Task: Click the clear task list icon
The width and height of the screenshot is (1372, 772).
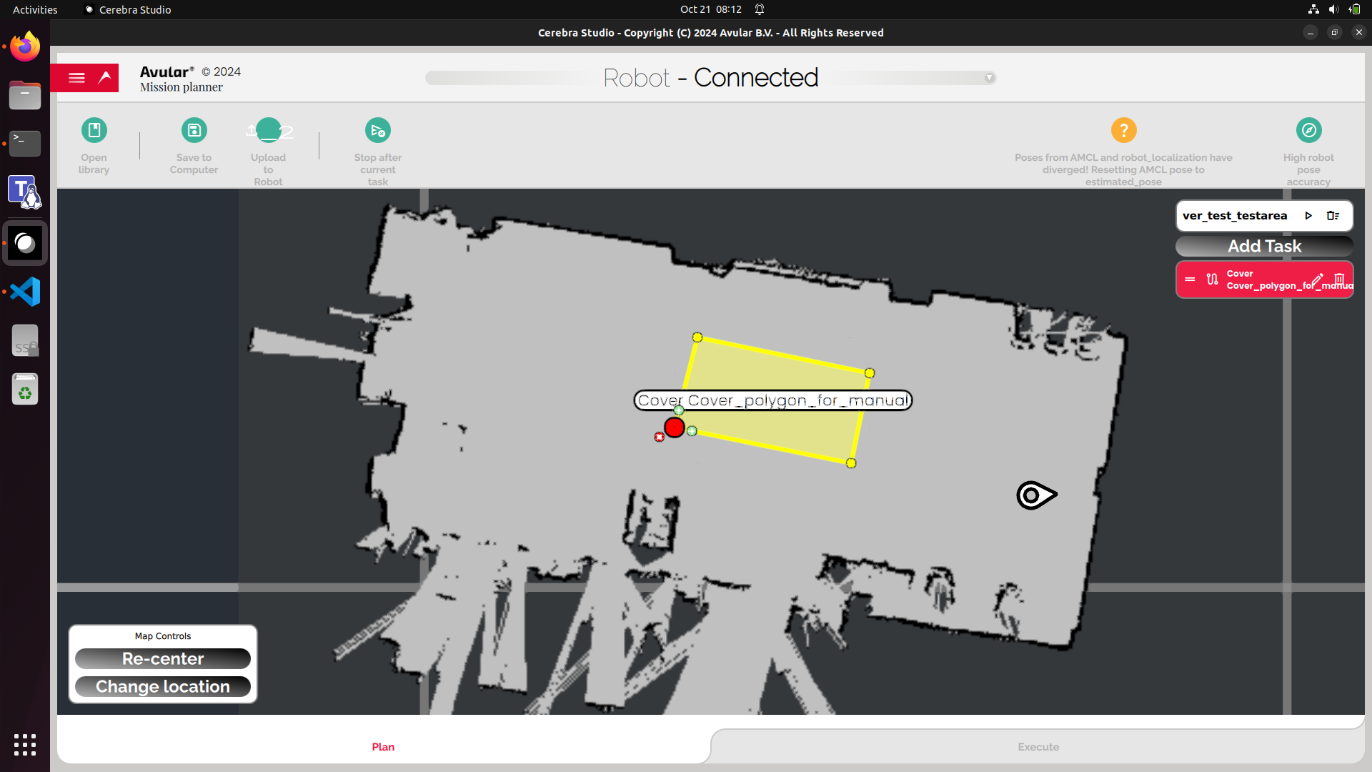Action: pos(1333,216)
